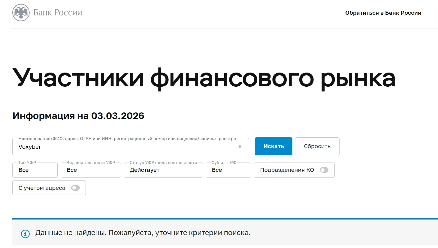Viewport: 438px width, 248px height.
Task: Open the Статус УФР/вида деятельности dropdown
Action: coord(163,170)
